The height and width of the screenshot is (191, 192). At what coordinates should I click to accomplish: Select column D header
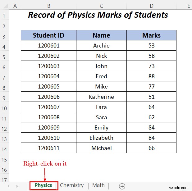click(x=152, y=6)
